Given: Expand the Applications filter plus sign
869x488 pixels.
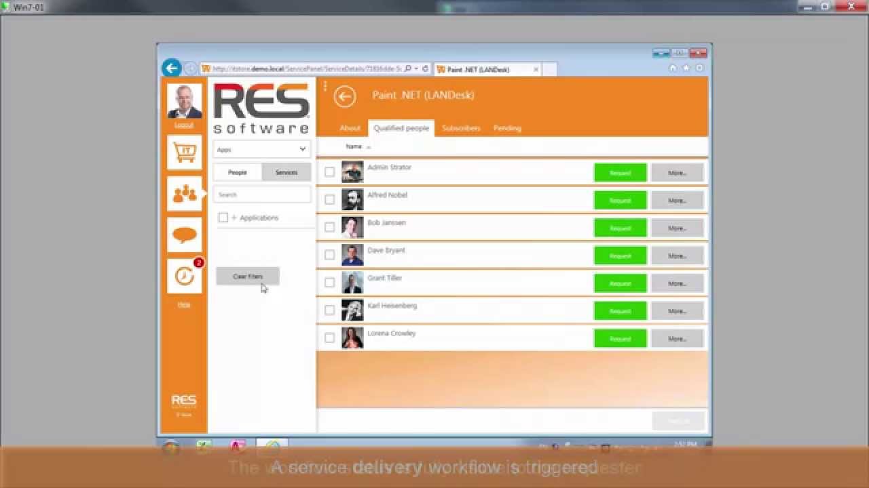Looking at the screenshot, I should 234,218.
